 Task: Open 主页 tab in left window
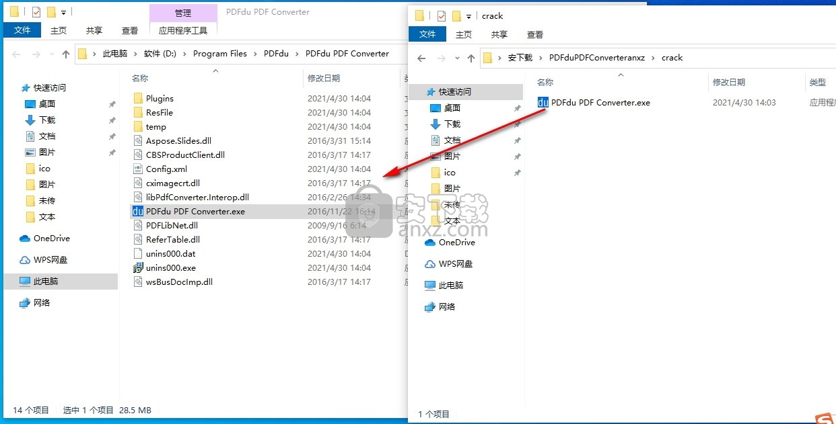coord(59,30)
